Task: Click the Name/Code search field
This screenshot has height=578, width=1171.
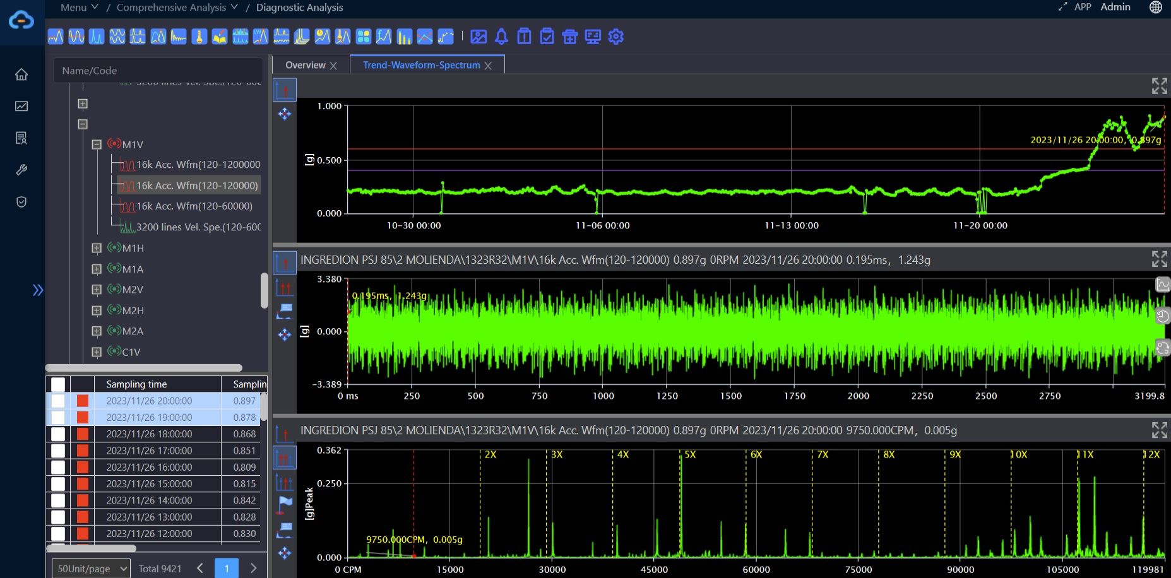Action: [x=158, y=71]
